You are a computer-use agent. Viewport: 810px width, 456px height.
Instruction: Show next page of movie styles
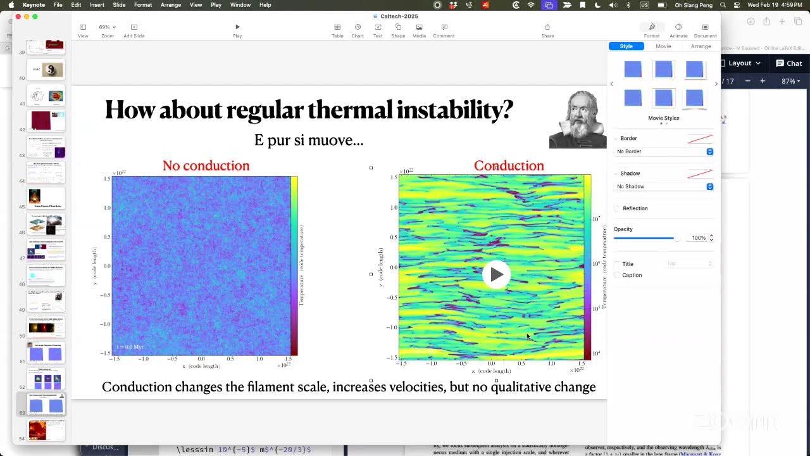716,84
